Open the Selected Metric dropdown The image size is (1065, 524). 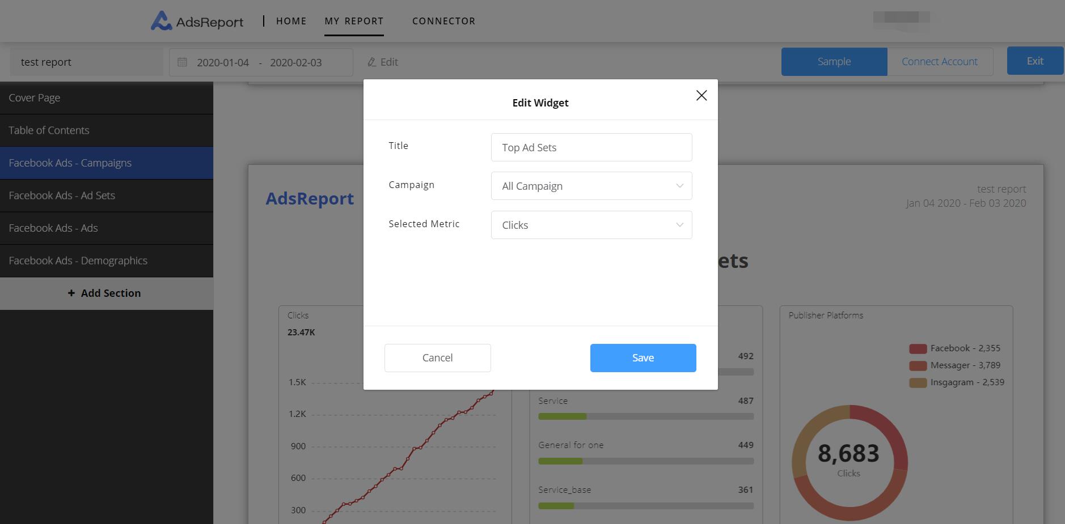pos(591,225)
